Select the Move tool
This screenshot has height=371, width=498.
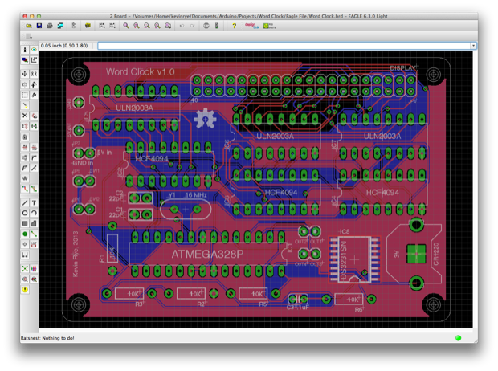tap(25, 74)
